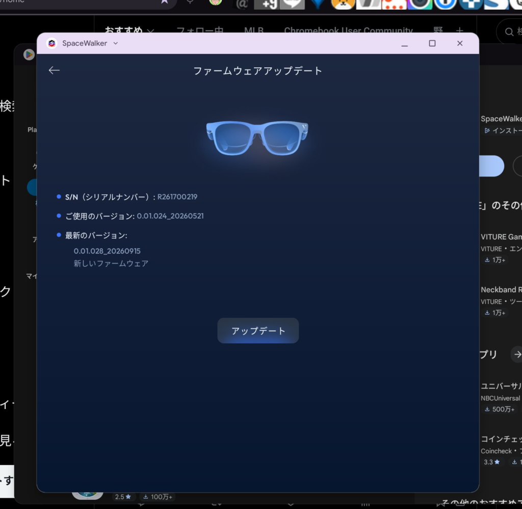
Task: Select latest version 0.01.028_20260915
Action: pos(107,251)
